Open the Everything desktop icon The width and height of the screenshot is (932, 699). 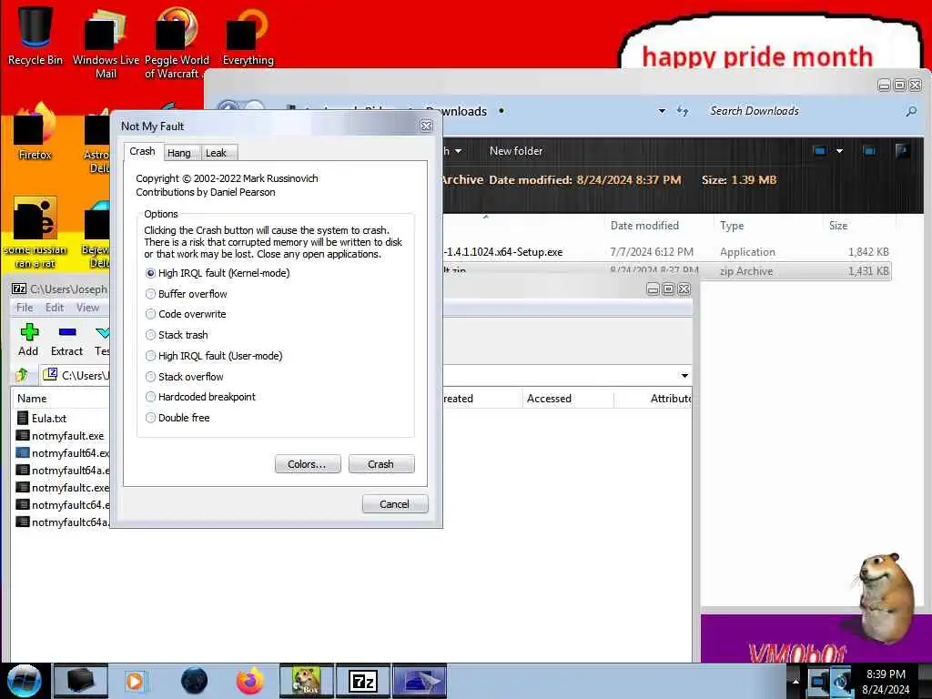(248, 35)
